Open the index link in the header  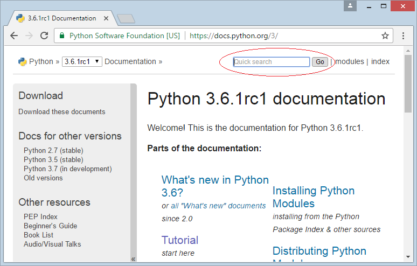pos(380,61)
